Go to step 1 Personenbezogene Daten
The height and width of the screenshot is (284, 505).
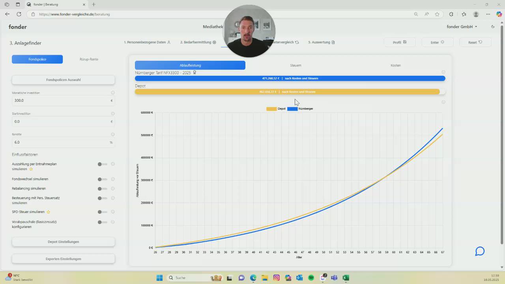coord(147,42)
